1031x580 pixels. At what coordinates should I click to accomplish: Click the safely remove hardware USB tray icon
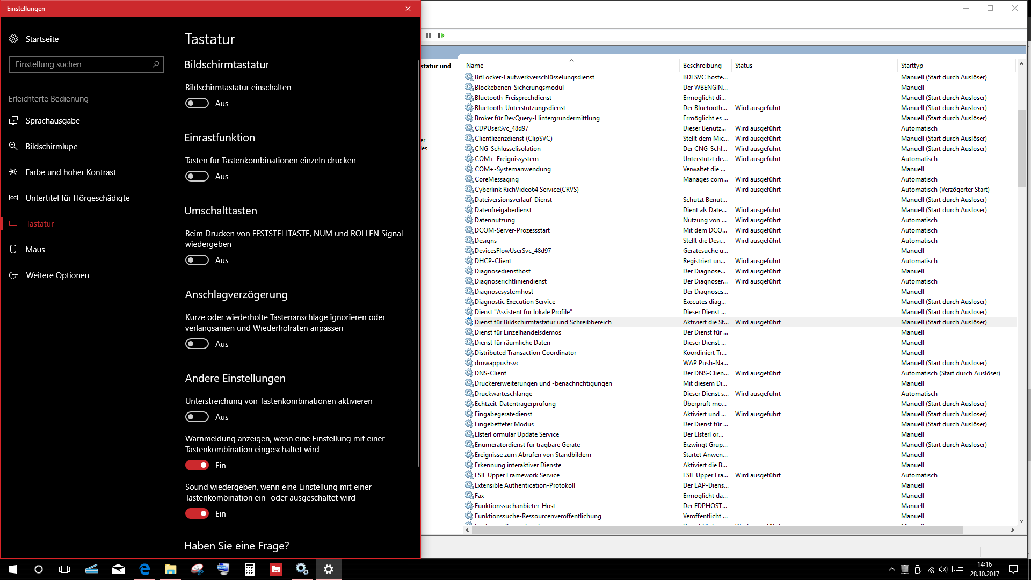pos(918,569)
